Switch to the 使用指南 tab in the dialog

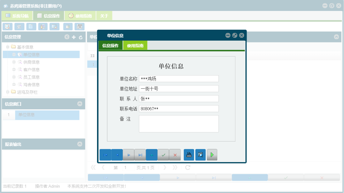tap(135, 45)
